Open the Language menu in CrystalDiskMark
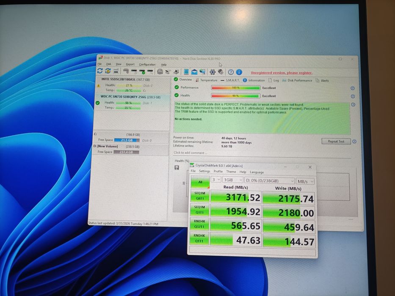This screenshot has height=296, width=395. tap(257, 173)
